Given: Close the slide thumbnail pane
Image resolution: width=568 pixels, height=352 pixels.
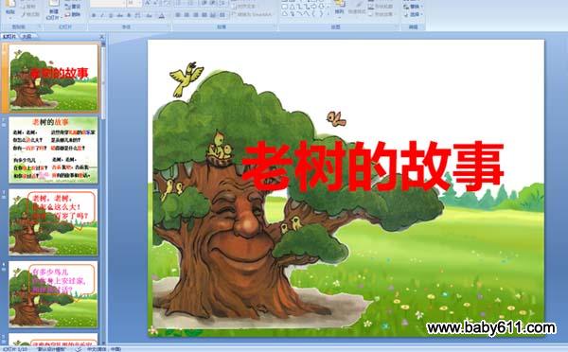Looking at the screenshot, I should [102, 36].
